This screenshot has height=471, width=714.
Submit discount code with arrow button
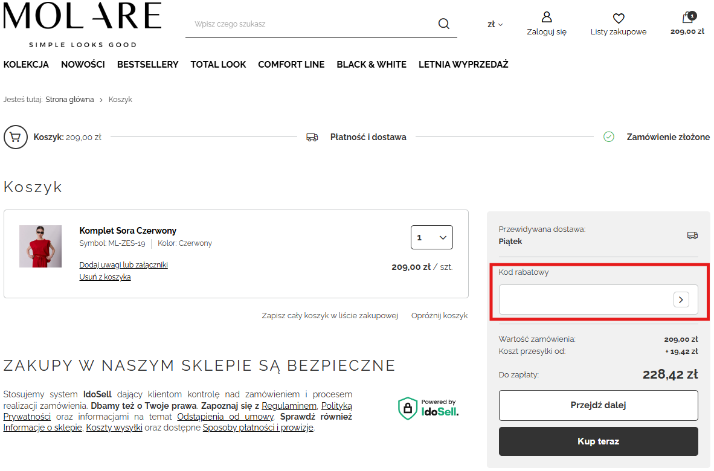pyautogui.click(x=681, y=300)
